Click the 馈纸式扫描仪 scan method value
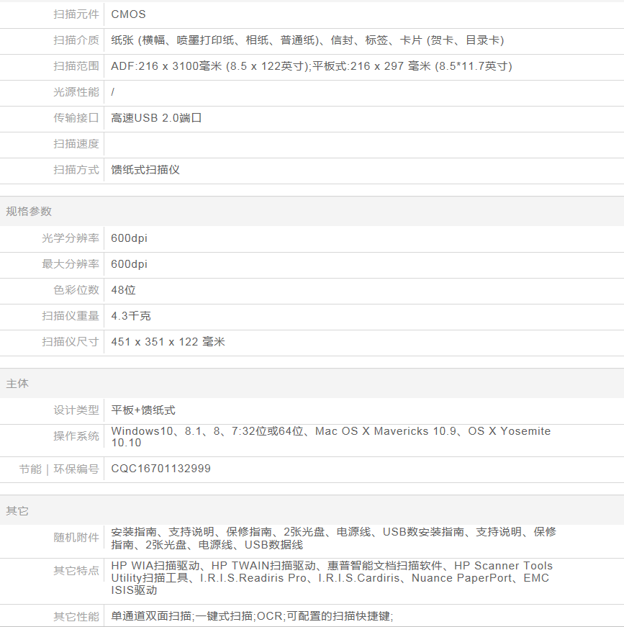 [145, 170]
